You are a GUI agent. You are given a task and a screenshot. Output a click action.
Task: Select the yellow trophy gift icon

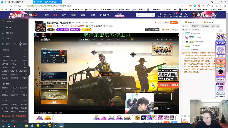[48, 118]
